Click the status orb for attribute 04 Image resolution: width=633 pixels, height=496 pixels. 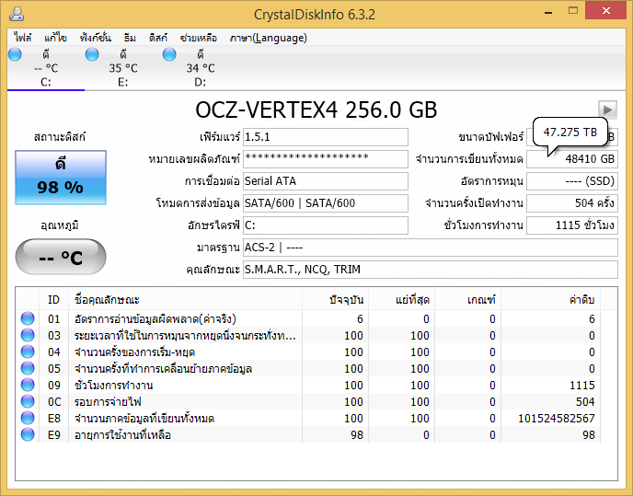point(28,352)
